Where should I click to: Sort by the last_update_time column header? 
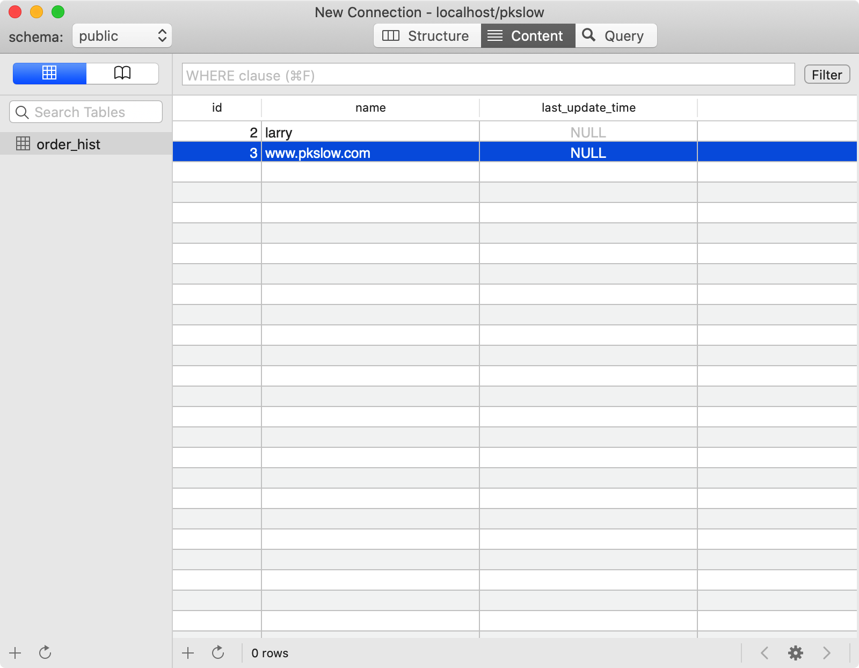pyautogui.click(x=588, y=108)
